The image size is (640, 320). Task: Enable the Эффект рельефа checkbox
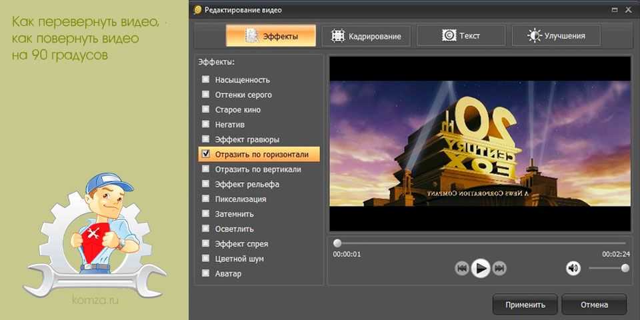[206, 184]
